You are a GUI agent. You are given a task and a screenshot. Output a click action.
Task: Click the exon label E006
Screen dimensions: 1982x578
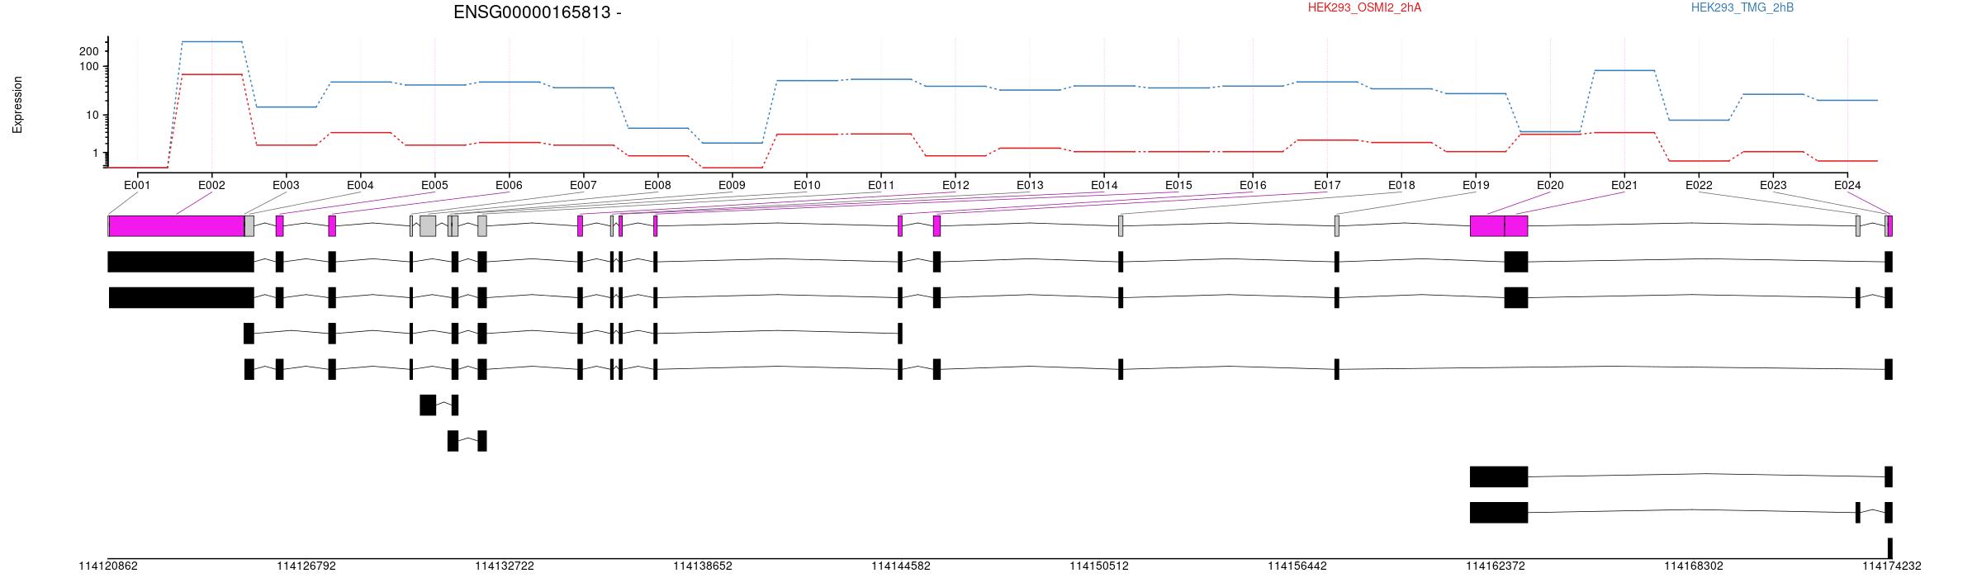coord(509,186)
